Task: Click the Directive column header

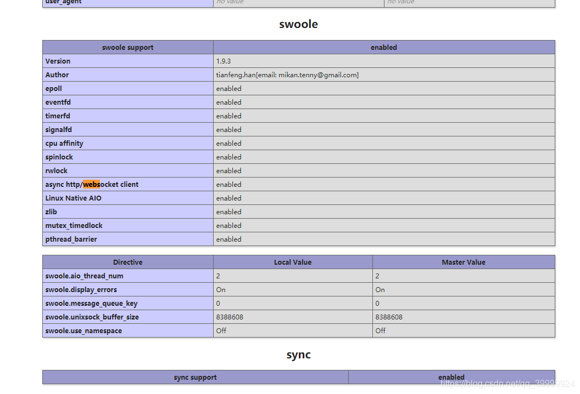Action: tap(127, 262)
